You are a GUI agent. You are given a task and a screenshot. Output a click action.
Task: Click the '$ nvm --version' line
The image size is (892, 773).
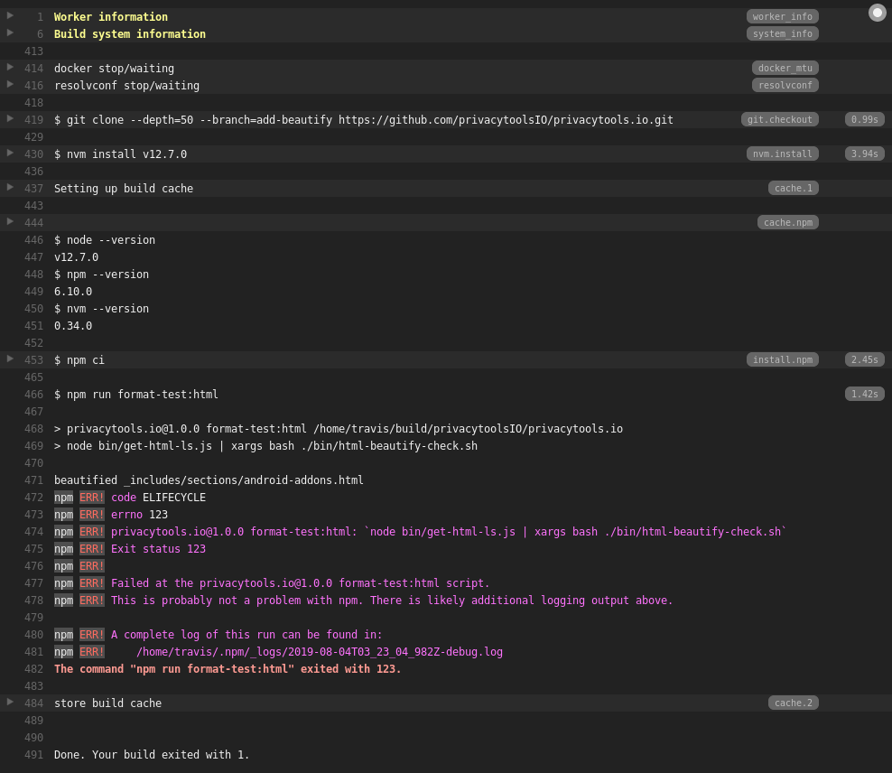tap(101, 309)
